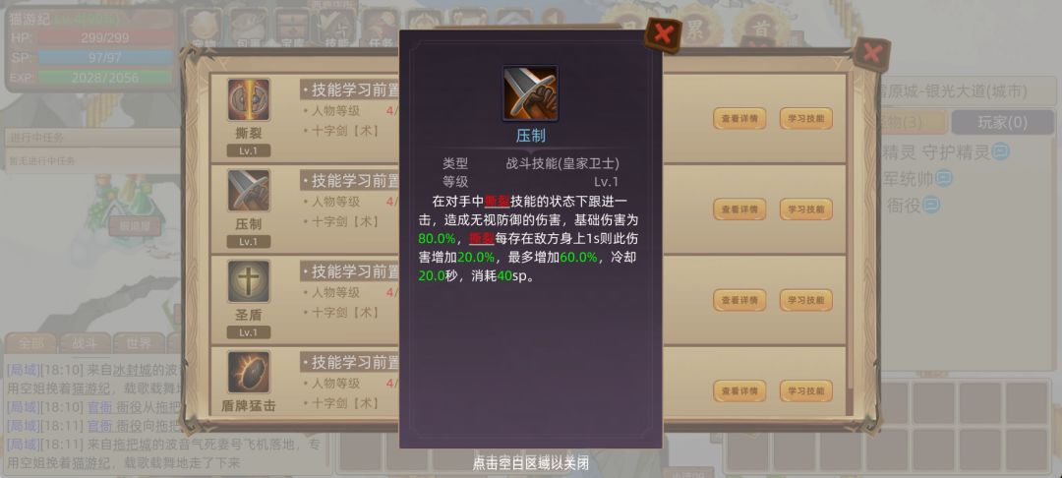Click the green EXP progress bar
This screenshot has height=478, width=1062.
click(x=104, y=77)
